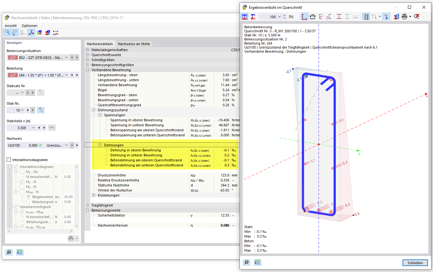Image resolution: width=433 pixels, height=272 pixels.
Task: Switch to Nachweise an Stelle tab
Action: pyautogui.click(x=134, y=44)
